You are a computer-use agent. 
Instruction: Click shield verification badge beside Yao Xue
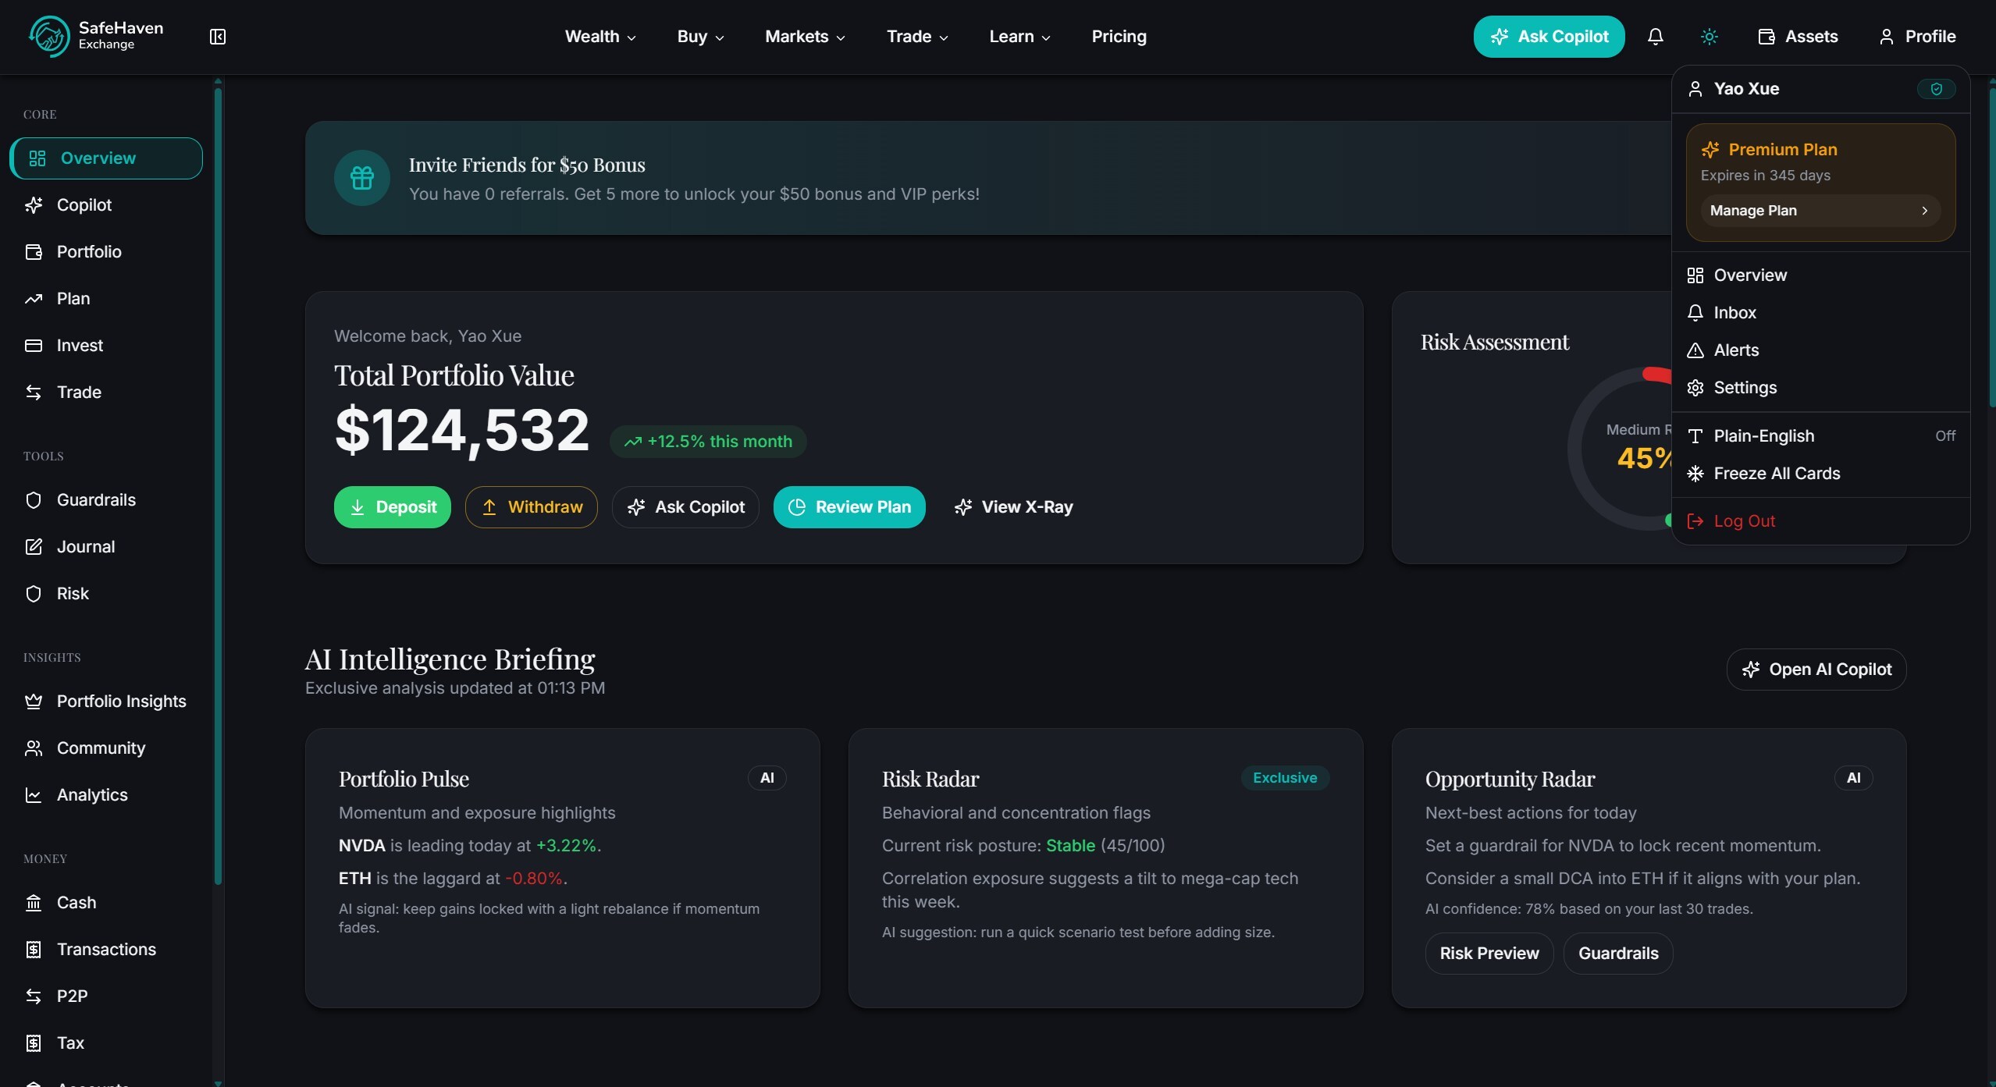[1936, 89]
